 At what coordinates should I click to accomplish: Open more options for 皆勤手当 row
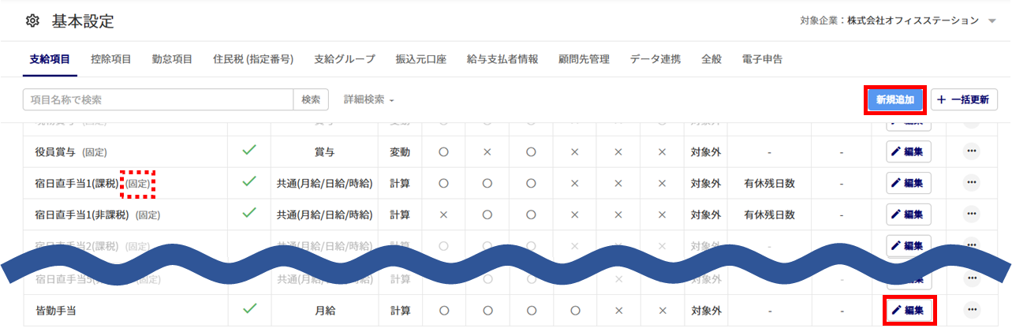tap(971, 310)
